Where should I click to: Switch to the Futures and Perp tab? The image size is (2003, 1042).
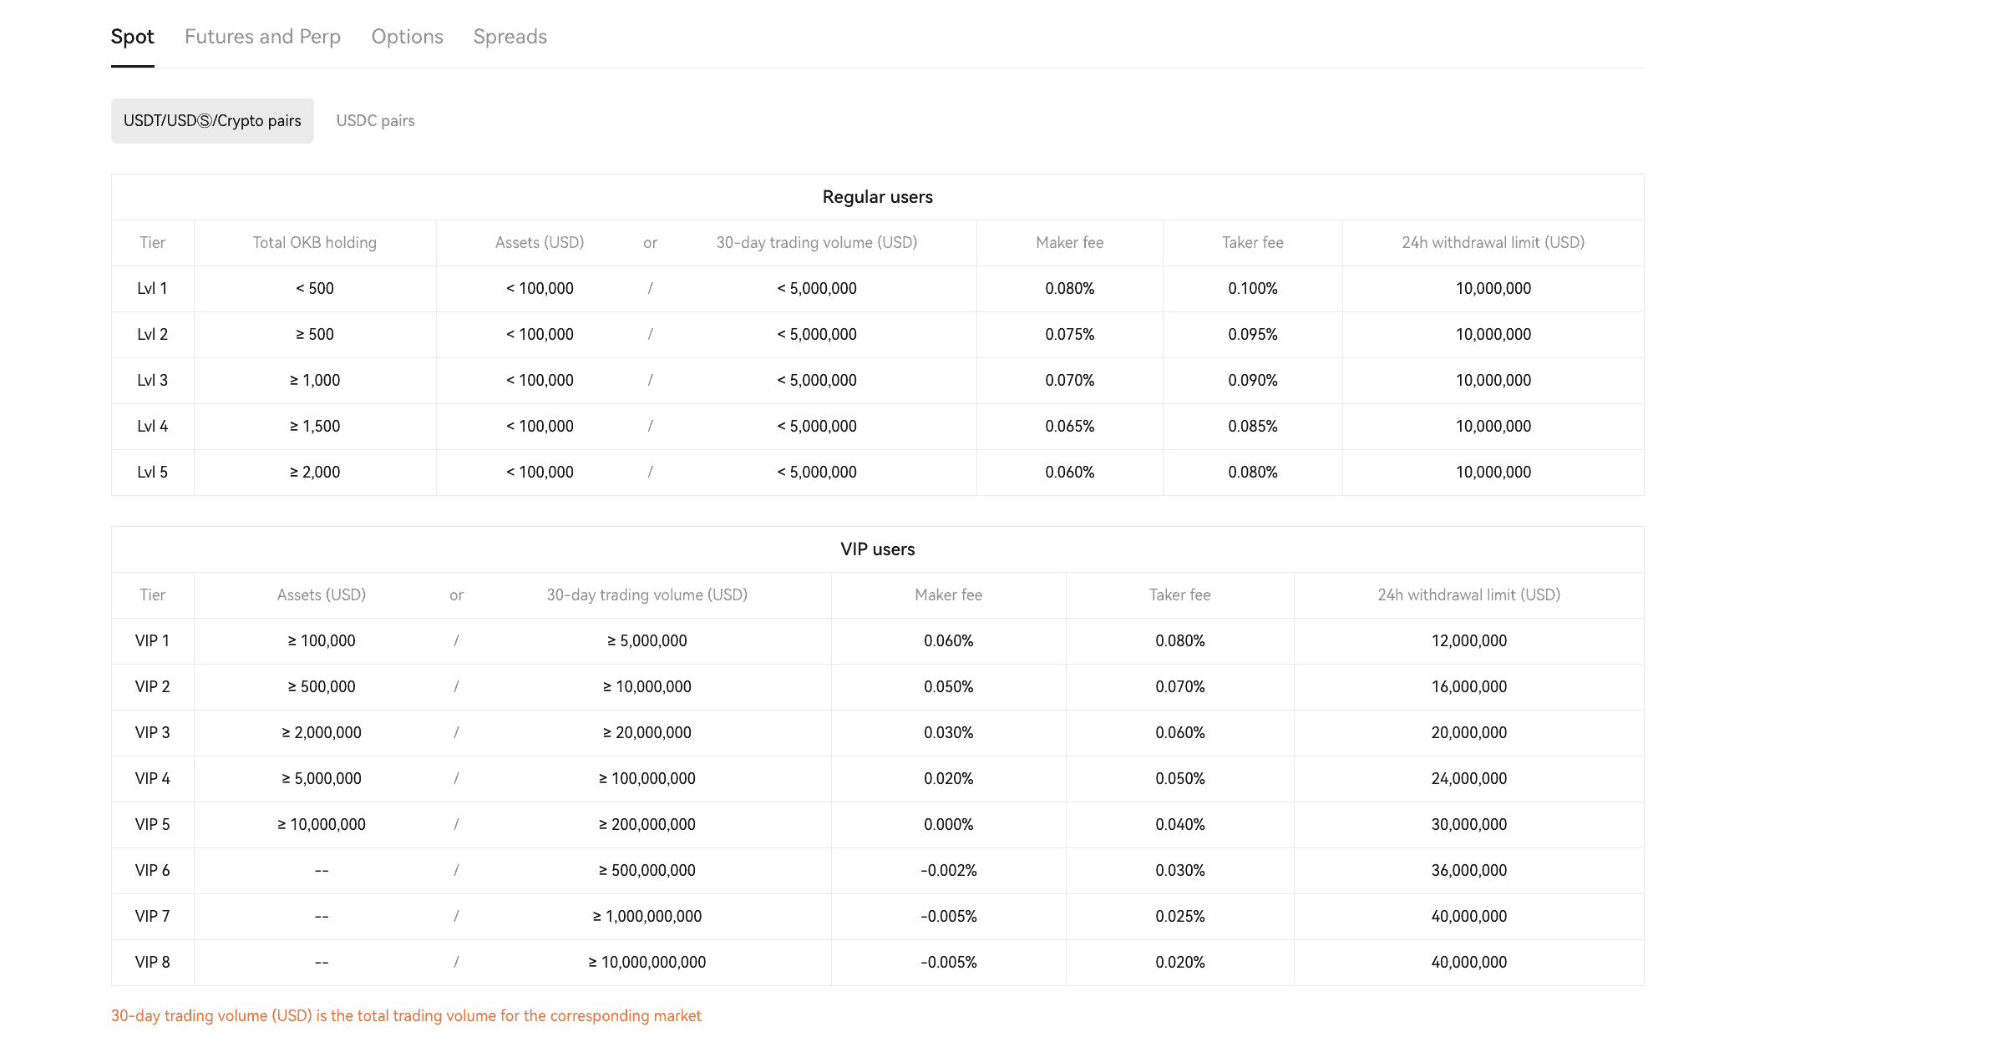262,37
